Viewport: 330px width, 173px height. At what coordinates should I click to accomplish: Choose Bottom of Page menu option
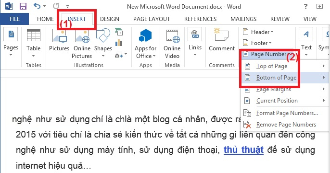285,78
